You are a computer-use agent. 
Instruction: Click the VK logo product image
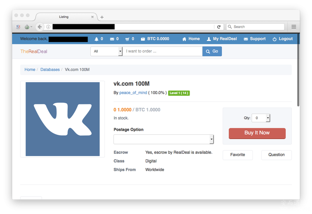[x=62, y=119]
